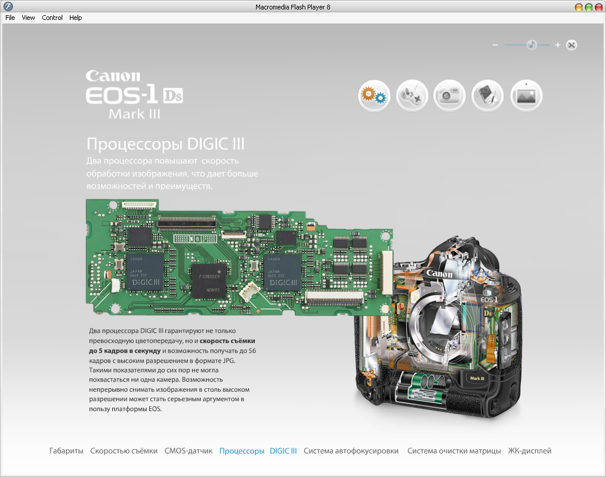Screen dimensions: 606x477
Task: Go to the CMOS-датчик section
Action: click(x=188, y=451)
